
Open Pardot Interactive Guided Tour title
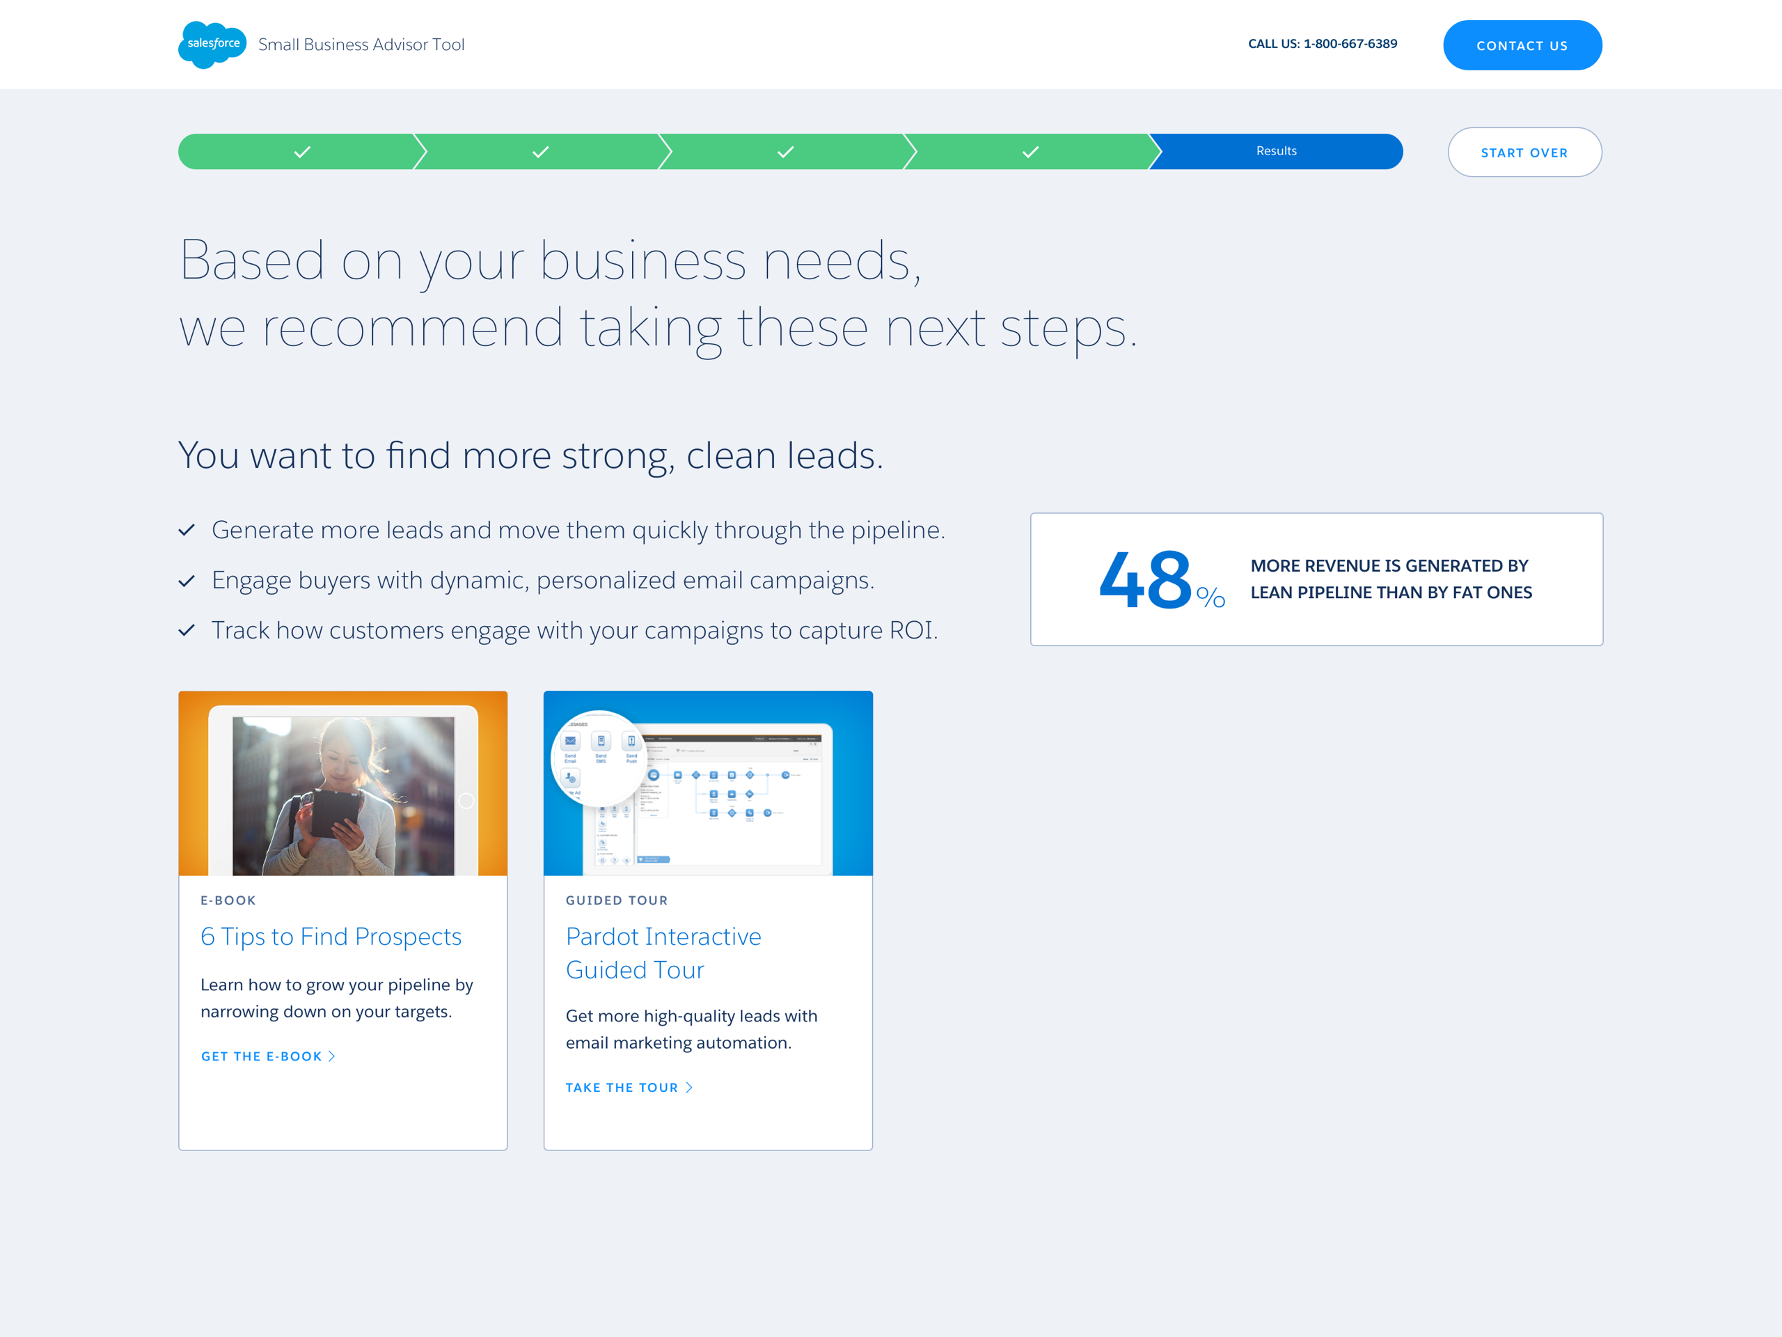pos(663,953)
